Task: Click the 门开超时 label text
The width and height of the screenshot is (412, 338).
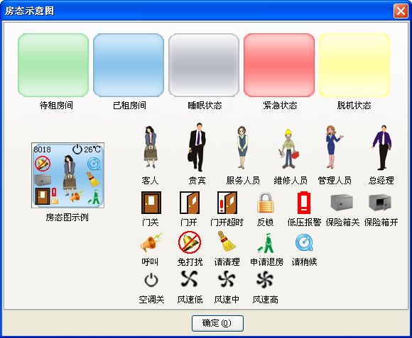Action: click(x=227, y=222)
